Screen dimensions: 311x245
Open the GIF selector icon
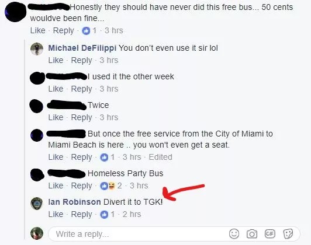270,234
